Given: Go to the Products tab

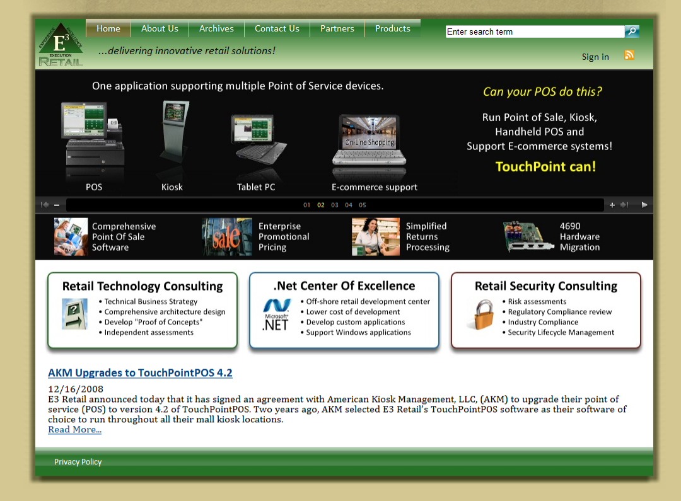Looking at the screenshot, I should click(x=392, y=28).
